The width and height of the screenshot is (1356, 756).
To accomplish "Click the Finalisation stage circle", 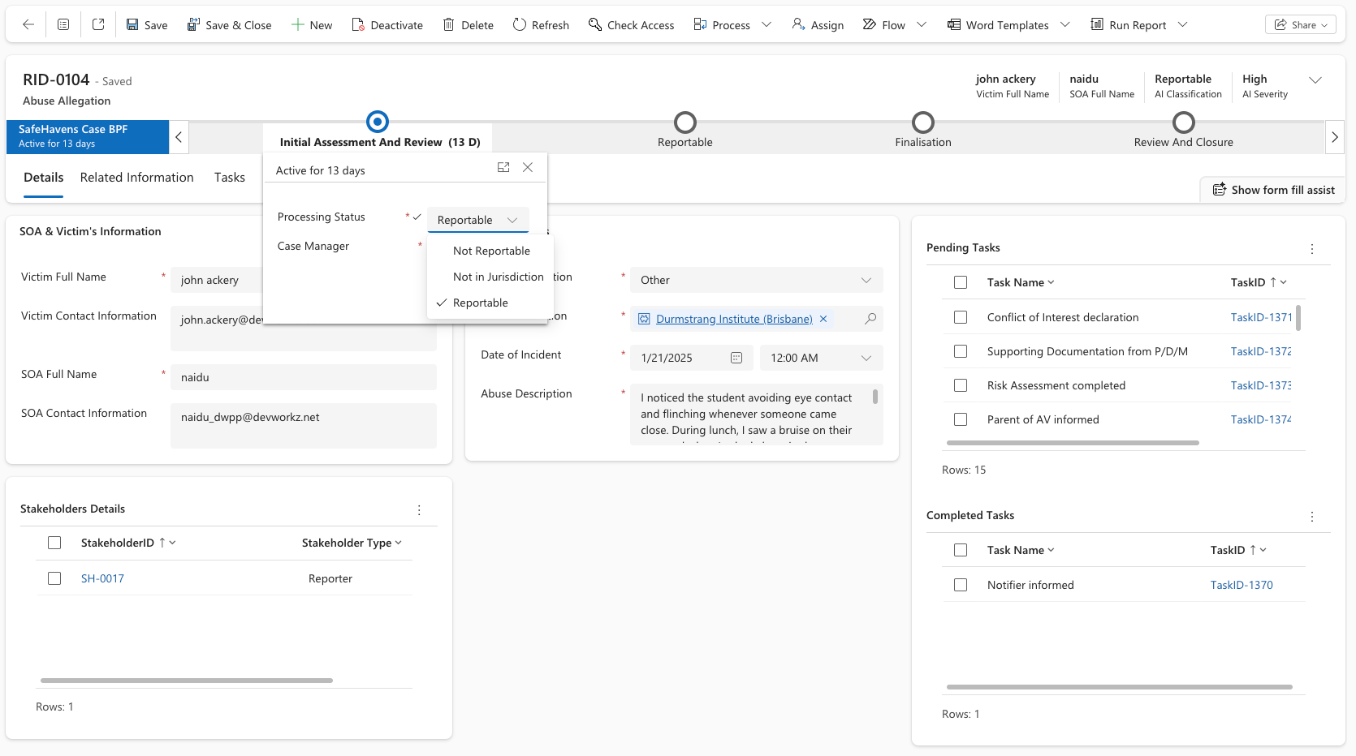I will pyautogui.click(x=922, y=122).
